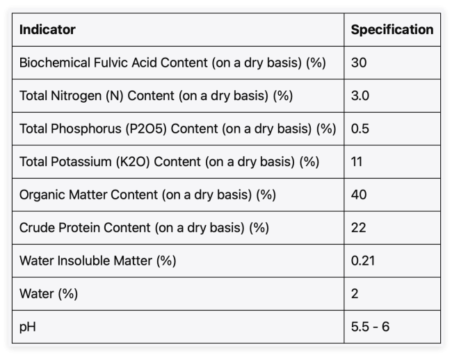The width and height of the screenshot is (452, 355).
Task: Select the Crude Protein Content cell
Action: 178,228
